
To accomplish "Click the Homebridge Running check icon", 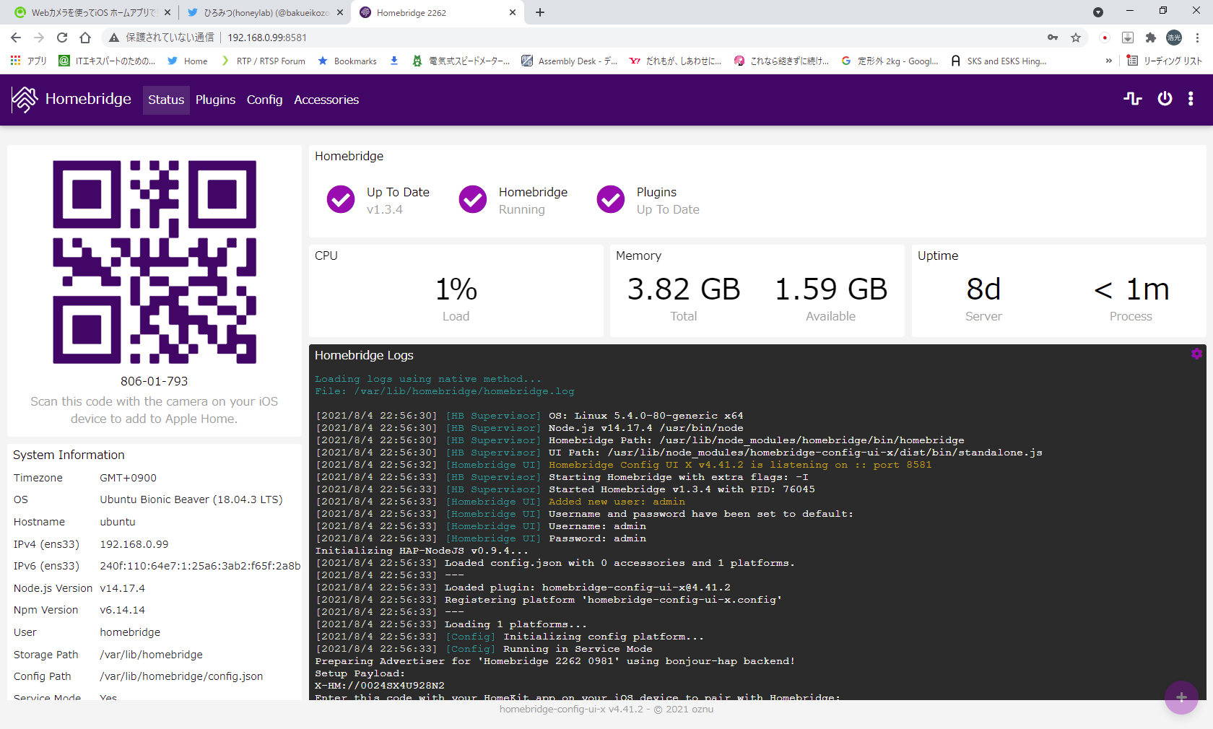I will click(473, 200).
